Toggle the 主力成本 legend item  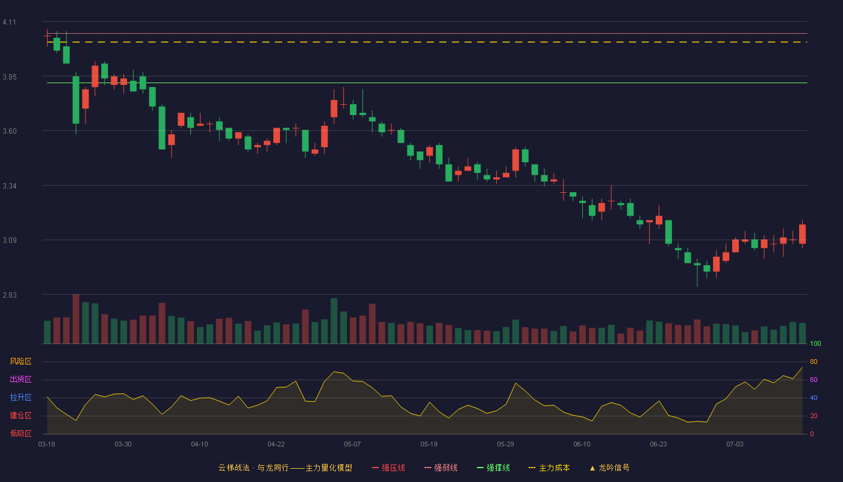pyautogui.click(x=549, y=468)
